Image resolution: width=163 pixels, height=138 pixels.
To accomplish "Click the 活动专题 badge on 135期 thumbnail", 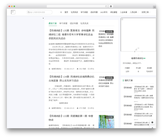I will tap(109, 32).
